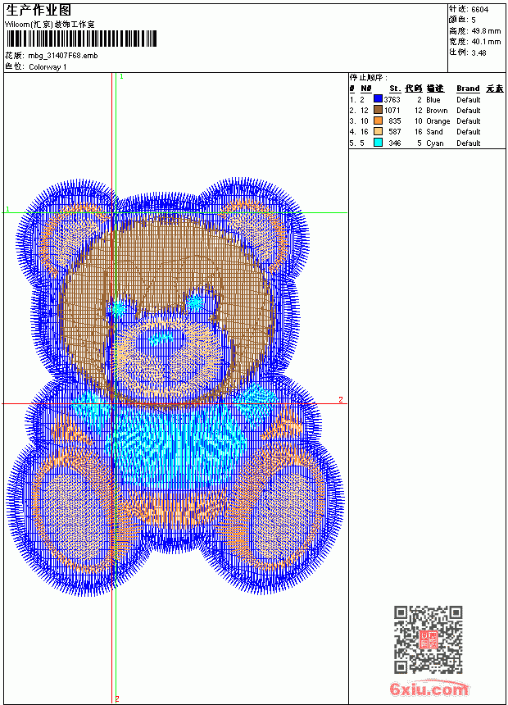Click the barcode under the studio name
The image size is (508, 705).
(x=81, y=39)
